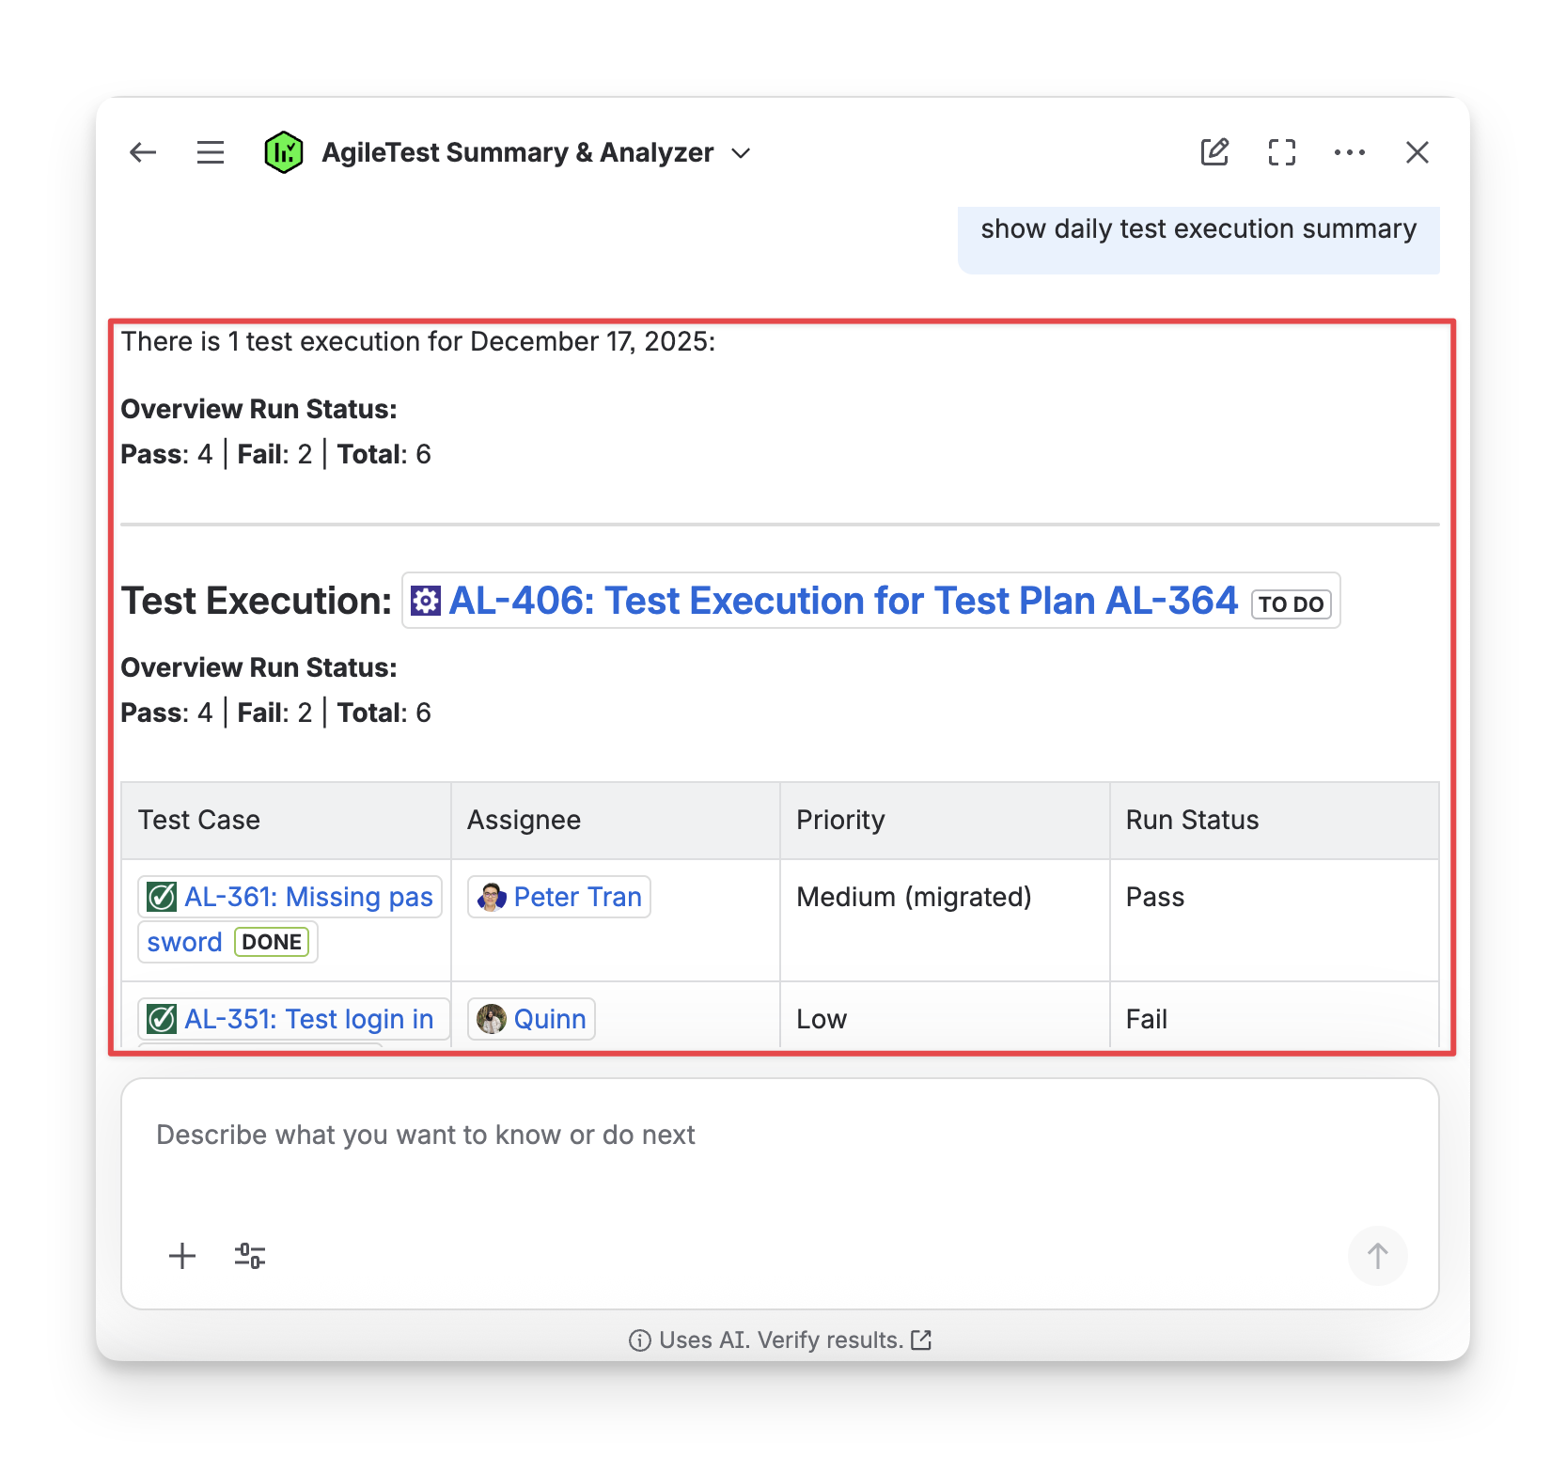Expand the AgileTest Summary & Analyzer dropdown chevron
This screenshot has width=1566, height=1457.
(742, 153)
